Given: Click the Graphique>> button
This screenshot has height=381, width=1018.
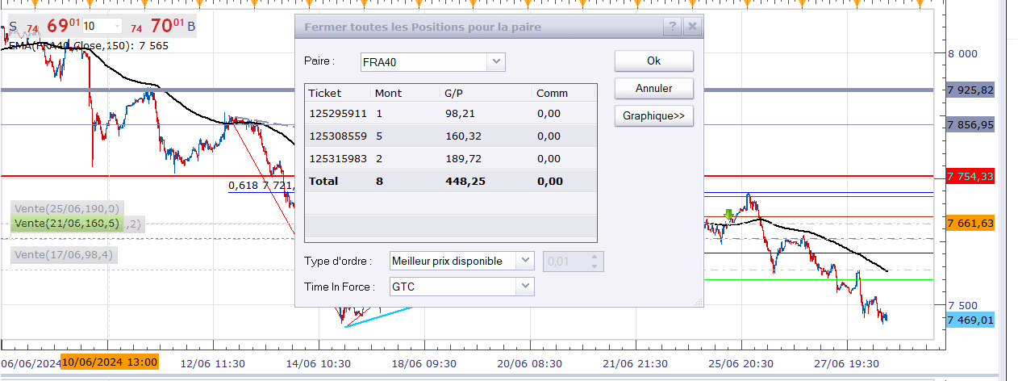Looking at the screenshot, I should 653,115.
